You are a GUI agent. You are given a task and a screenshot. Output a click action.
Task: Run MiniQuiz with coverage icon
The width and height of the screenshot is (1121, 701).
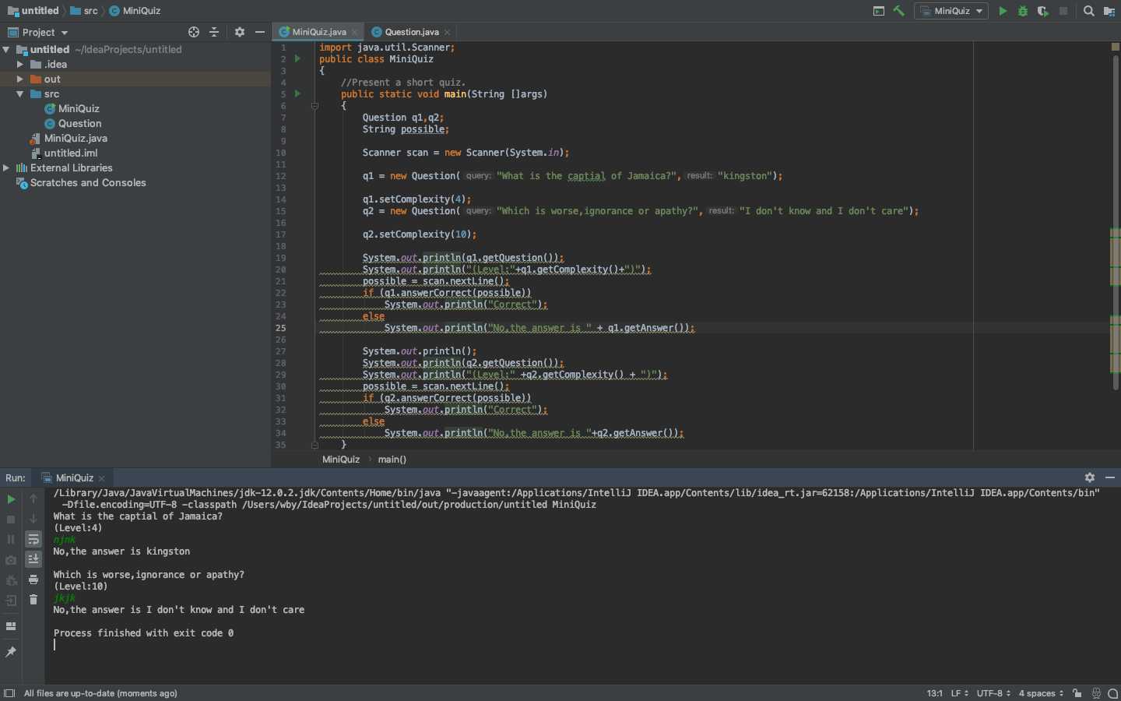pos(1043,11)
